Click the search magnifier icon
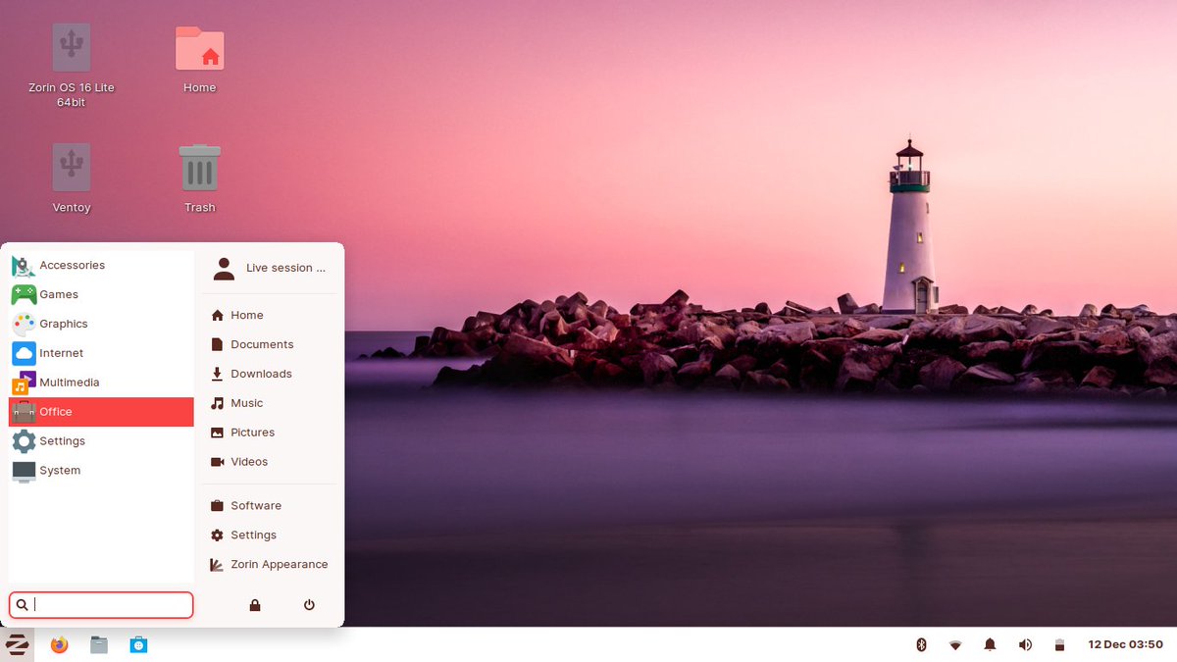Image resolution: width=1177 pixels, height=662 pixels. [x=23, y=605]
